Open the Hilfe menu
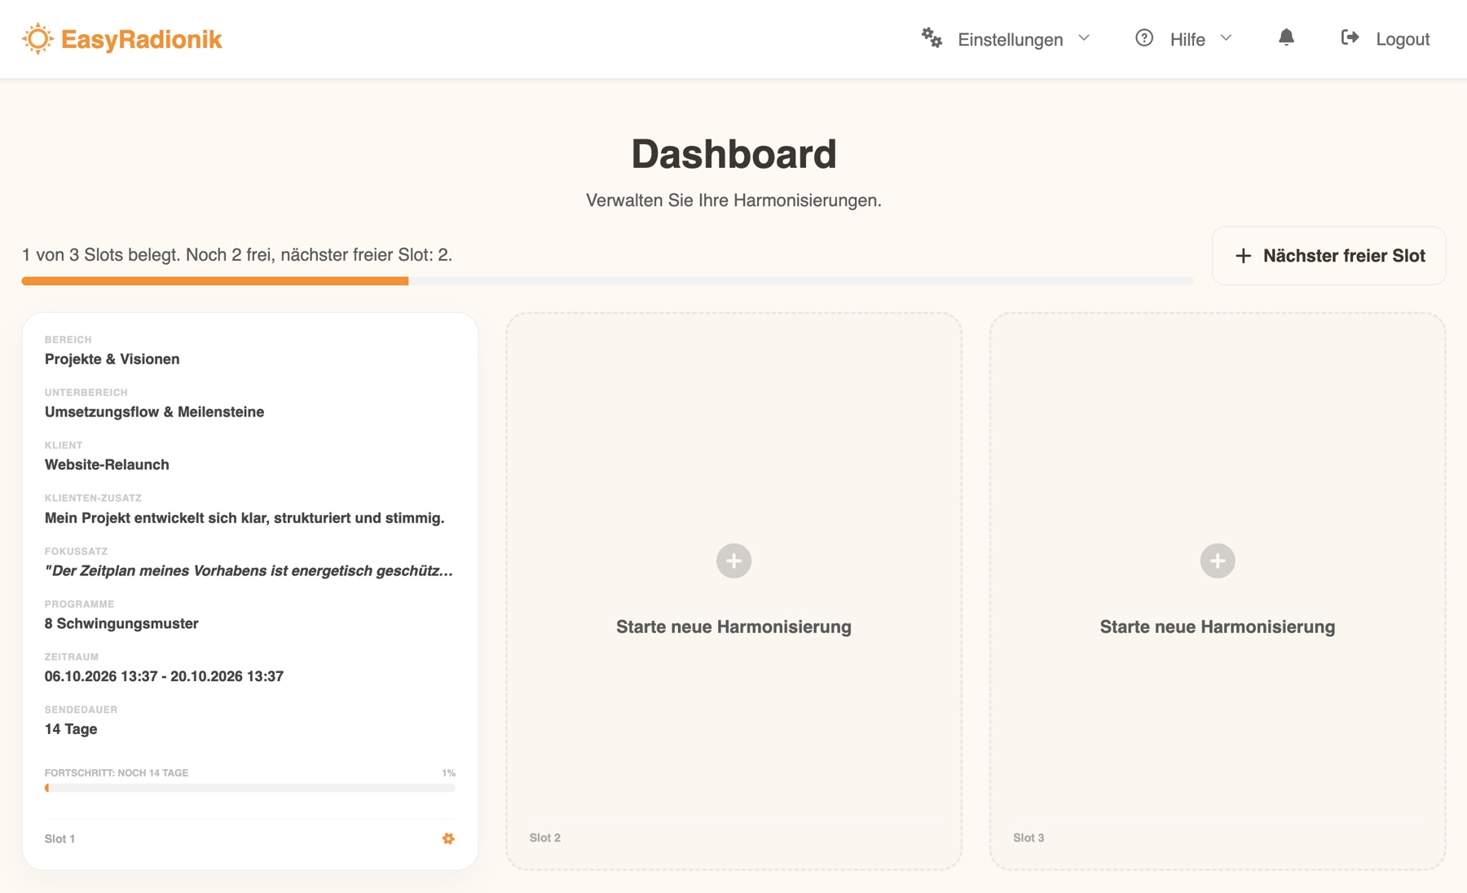This screenshot has width=1467, height=893. click(1183, 39)
